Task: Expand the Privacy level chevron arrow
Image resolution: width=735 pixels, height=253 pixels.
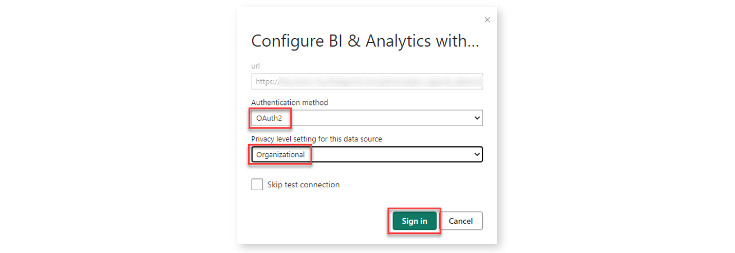Action: click(x=477, y=154)
